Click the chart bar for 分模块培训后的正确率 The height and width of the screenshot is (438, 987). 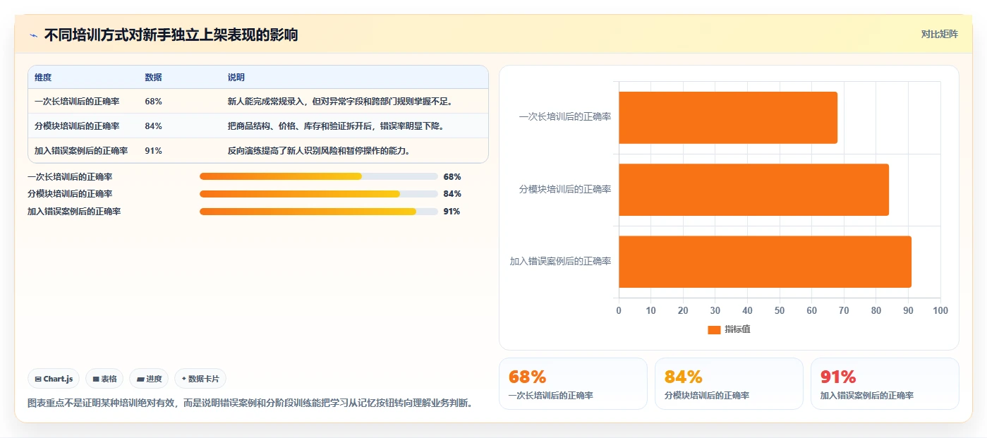[x=753, y=190]
